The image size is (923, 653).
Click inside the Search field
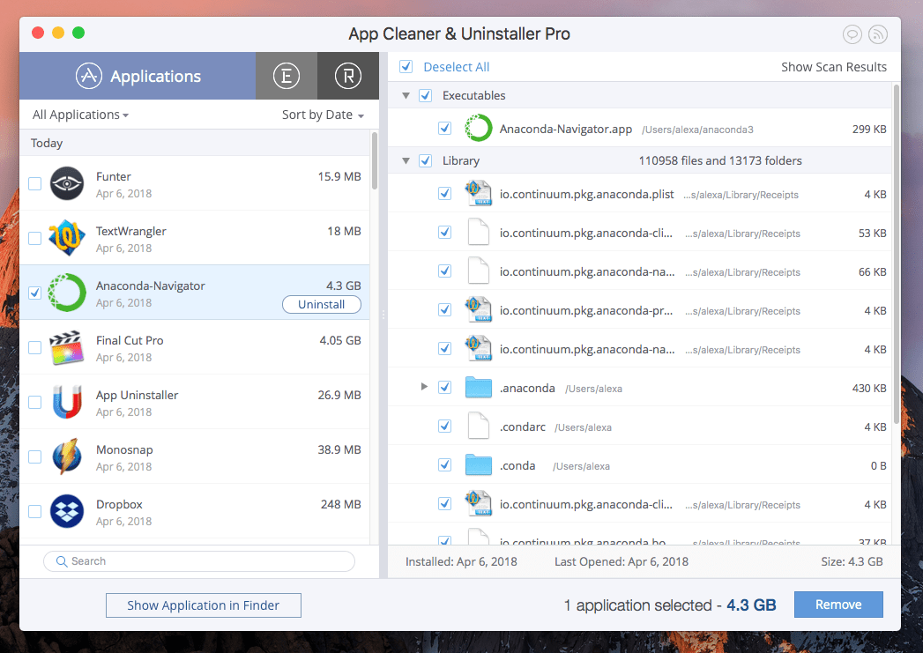coord(198,561)
